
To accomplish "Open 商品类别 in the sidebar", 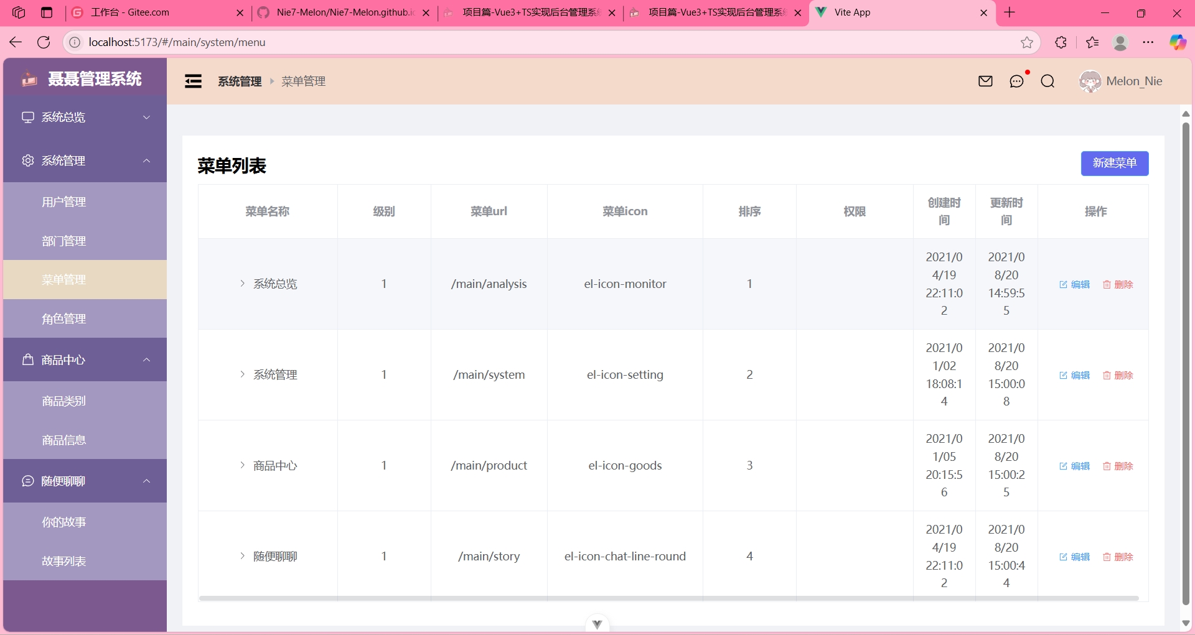I will click(x=85, y=401).
